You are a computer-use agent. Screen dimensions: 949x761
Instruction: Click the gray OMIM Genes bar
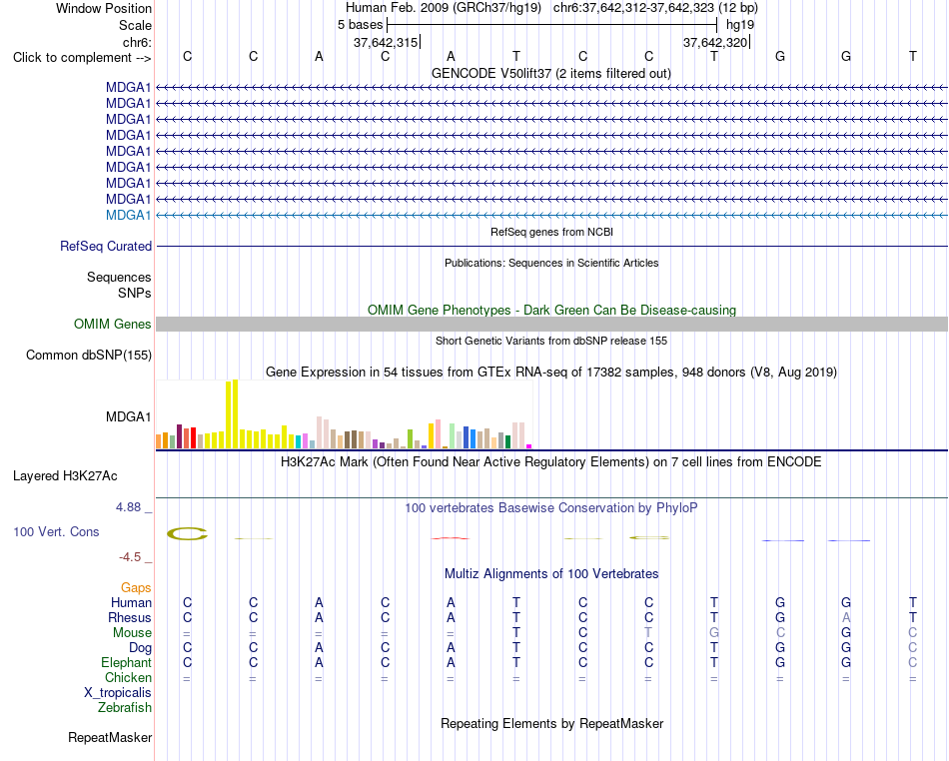[x=552, y=325]
